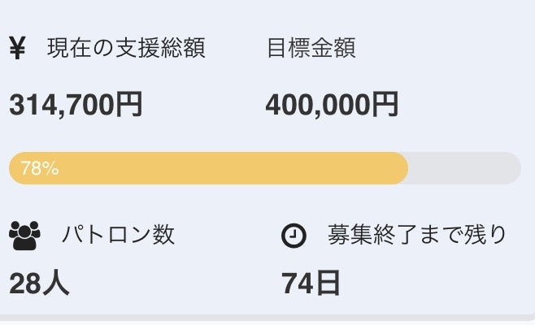Click the clock icon beside 募集終了まで残り

coord(294,236)
